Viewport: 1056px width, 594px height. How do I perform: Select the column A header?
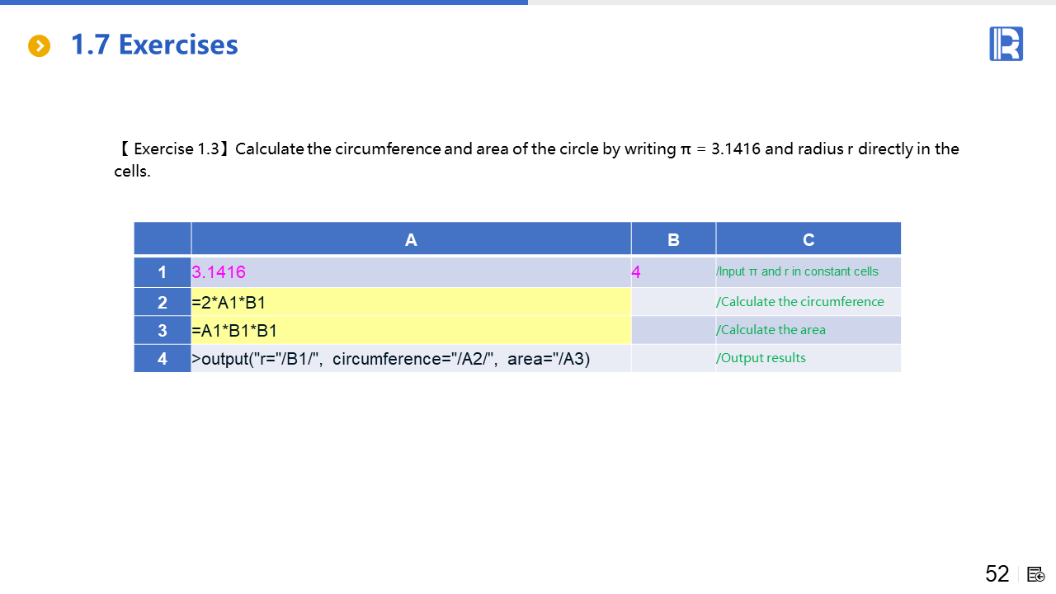(x=411, y=239)
